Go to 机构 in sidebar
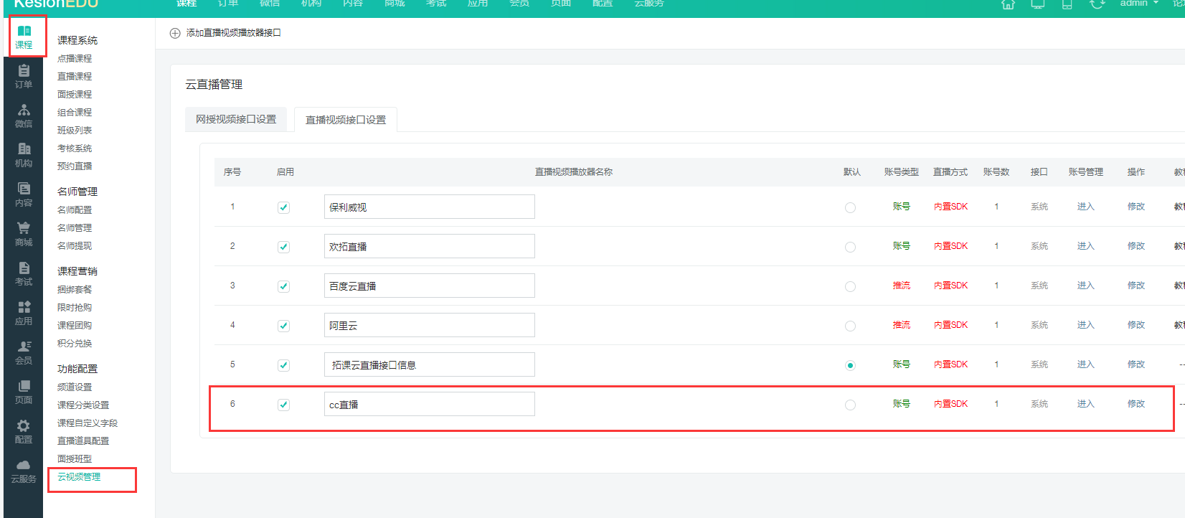Screen dimensions: 1185x518 click(24, 155)
